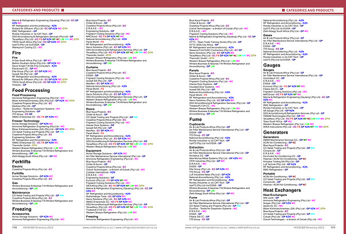Click page number 111 in the footer
The image size is (346, 234).
click(x=333, y=228)
